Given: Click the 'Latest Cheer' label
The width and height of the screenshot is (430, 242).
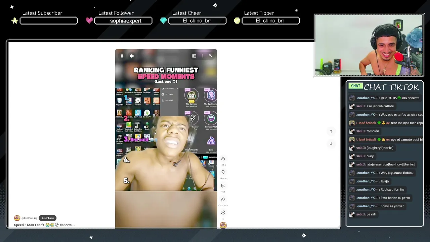Looking at the screenshot, I should click(x=187, y=13).
